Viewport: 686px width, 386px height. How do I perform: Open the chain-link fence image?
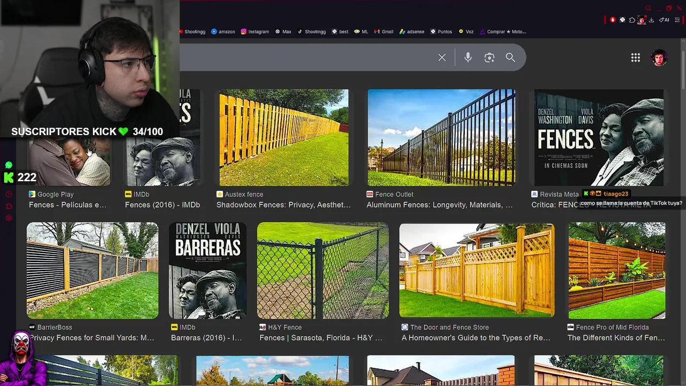[323, 271]
